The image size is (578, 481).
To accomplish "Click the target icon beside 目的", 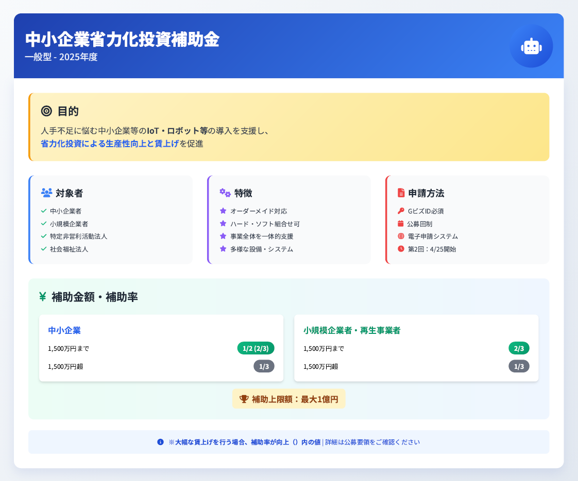I will 46,111.
